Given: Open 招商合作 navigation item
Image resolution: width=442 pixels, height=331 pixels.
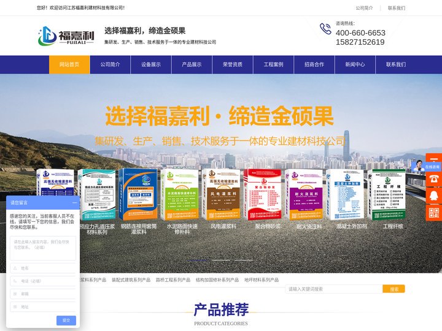Looking at the screenshot, I should click(314, 64).
